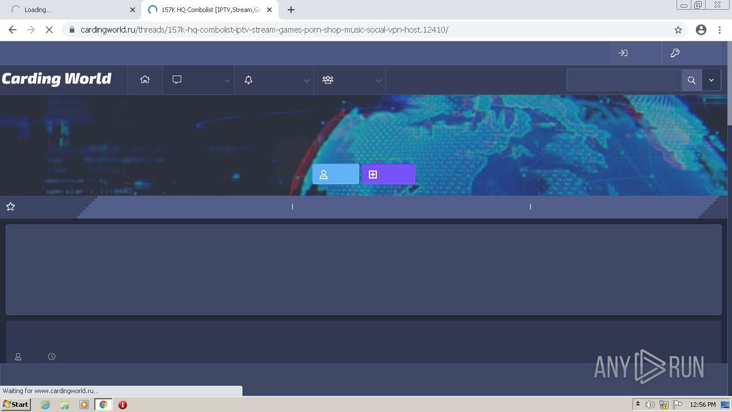Screen dimensions: 732x412
Task: Open the members group icon menu
Action: pyautogui.click(x=328, y=80)
